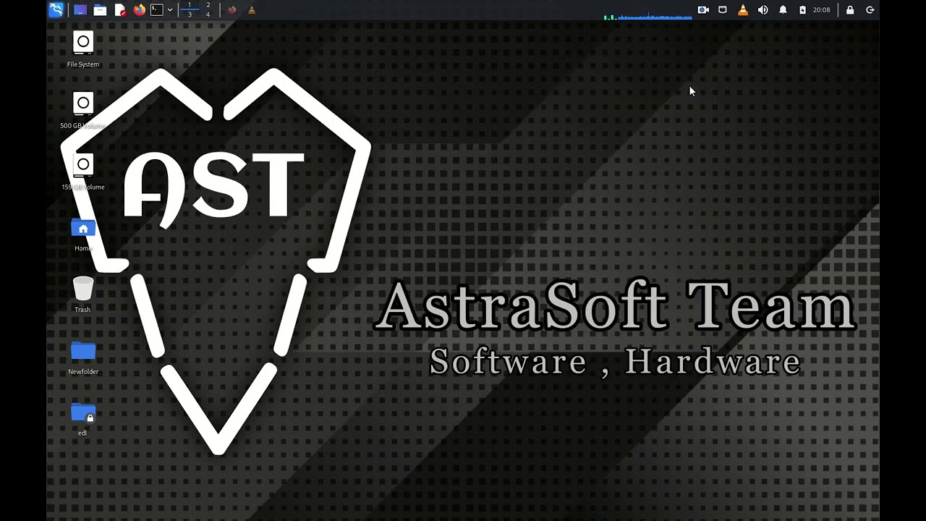Click the log out icon
The height and width of the screenshot is (521, 926).
pyautogui.click(x=870, y=10)
